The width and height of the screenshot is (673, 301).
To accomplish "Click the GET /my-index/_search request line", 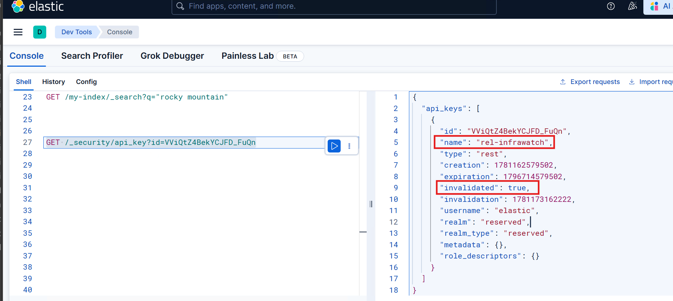I will click(137, 97).
